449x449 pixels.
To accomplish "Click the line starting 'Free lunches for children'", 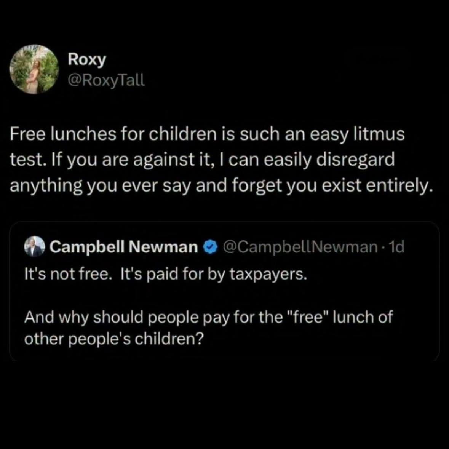I will [x=207, y=134].
